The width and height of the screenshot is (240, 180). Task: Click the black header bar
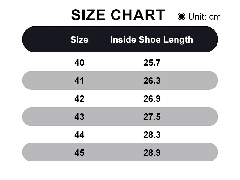click(x=120, y=39)
